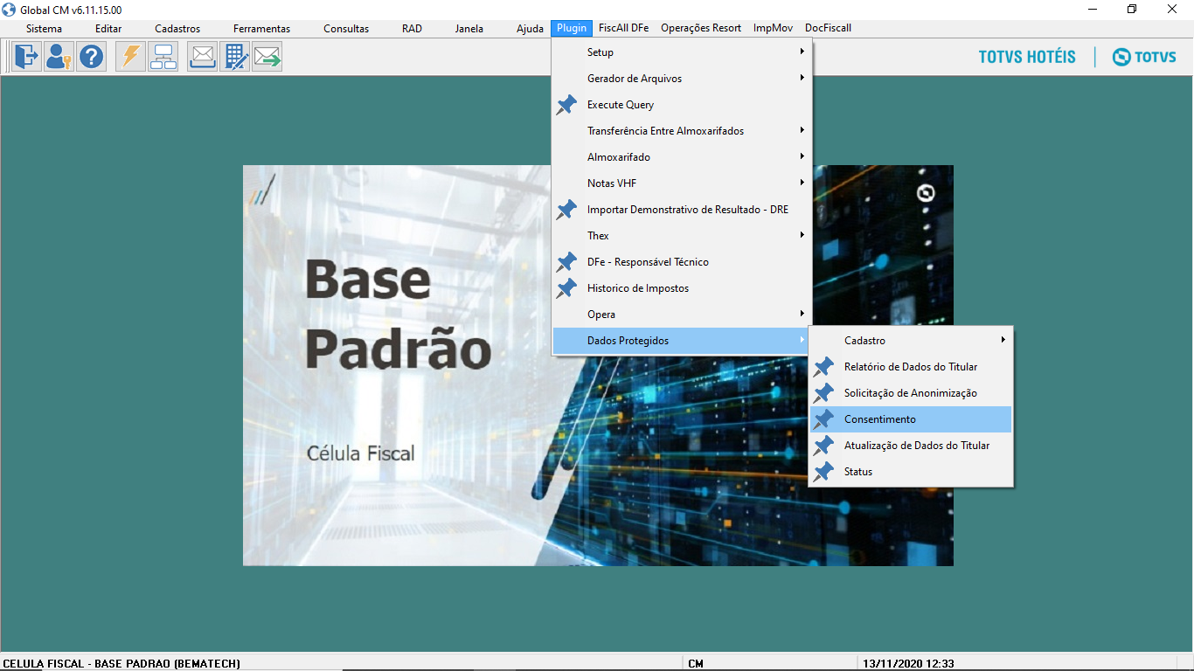
Task: Select Execute Query menu entry
Action: 682,105
